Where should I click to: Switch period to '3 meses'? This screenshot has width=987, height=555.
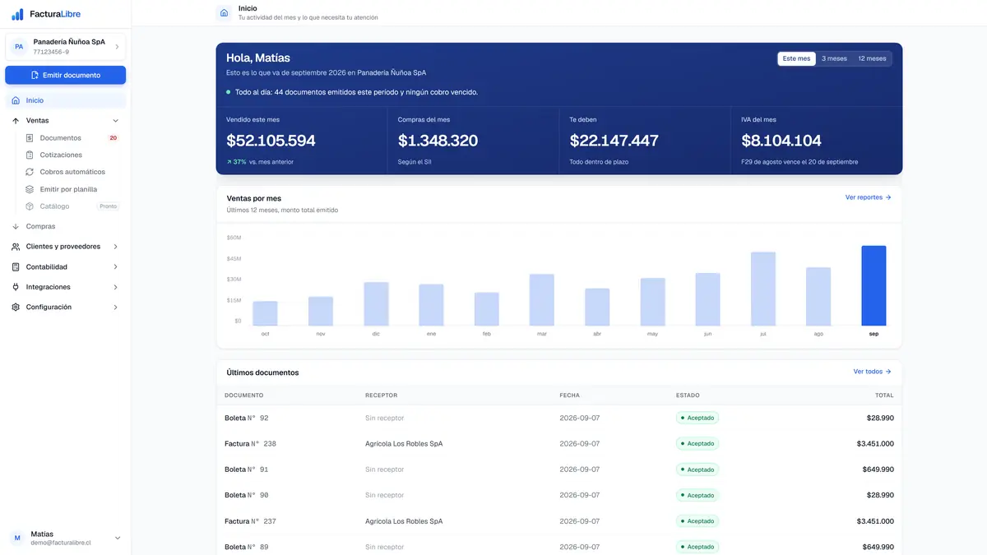tap(834, 58)
